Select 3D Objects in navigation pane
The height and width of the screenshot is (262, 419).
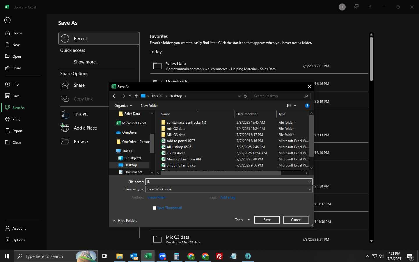point(133,158)
